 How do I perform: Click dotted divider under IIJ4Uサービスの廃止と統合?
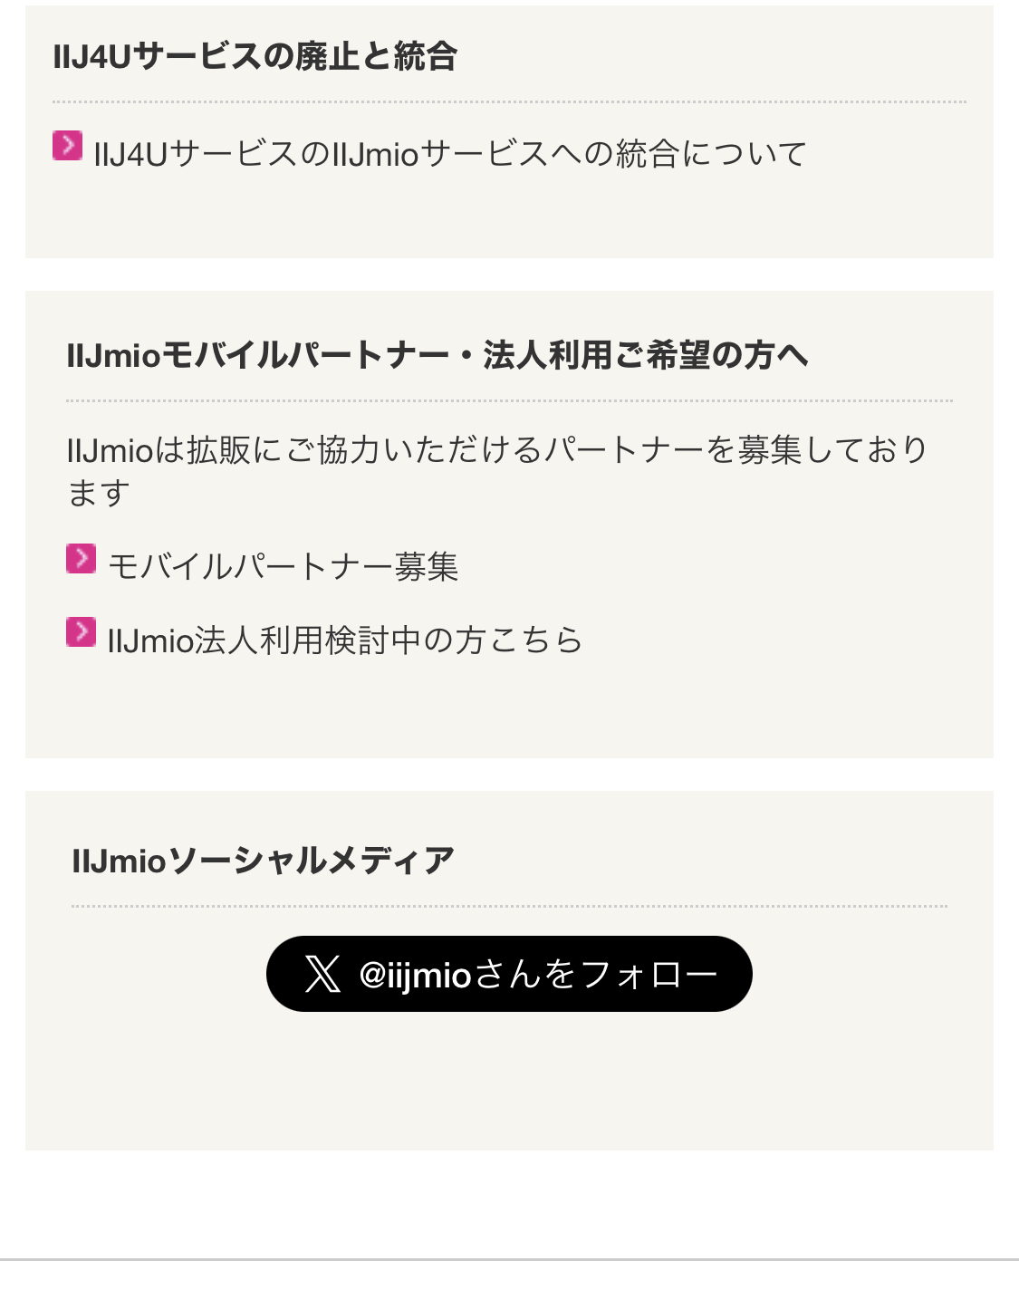click(509, 102)
